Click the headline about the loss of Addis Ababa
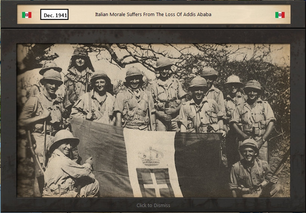306x213 pixels. coord(153,15)
